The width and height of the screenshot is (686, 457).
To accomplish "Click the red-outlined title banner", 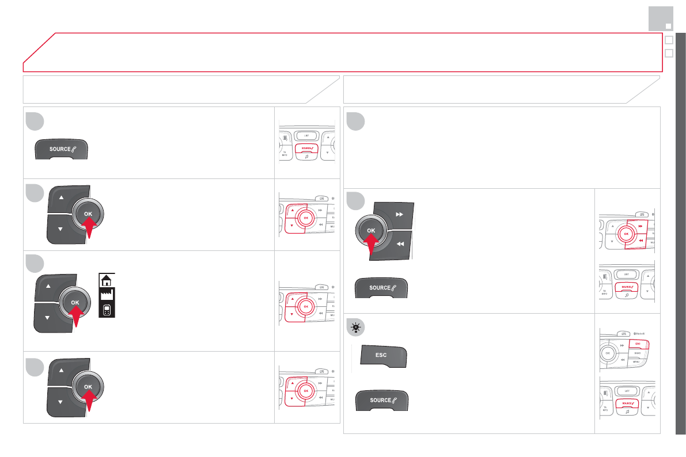I will tap(343, 52).
